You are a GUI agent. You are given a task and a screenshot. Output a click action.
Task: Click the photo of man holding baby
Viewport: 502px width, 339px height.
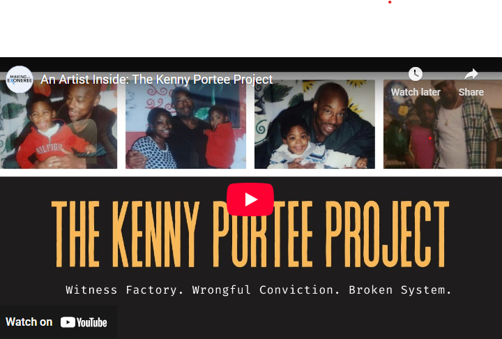click(314, 124)
